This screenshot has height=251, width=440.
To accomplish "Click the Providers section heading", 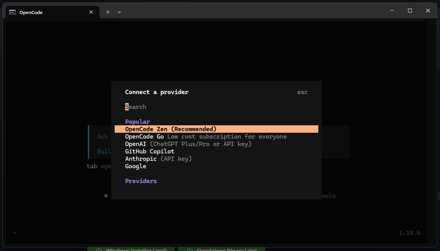I will point(141,181).
